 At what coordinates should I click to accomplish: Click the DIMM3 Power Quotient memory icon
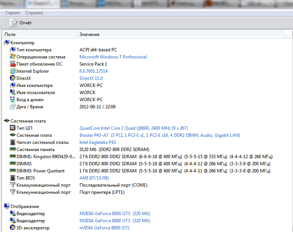(x=13, y=171)
